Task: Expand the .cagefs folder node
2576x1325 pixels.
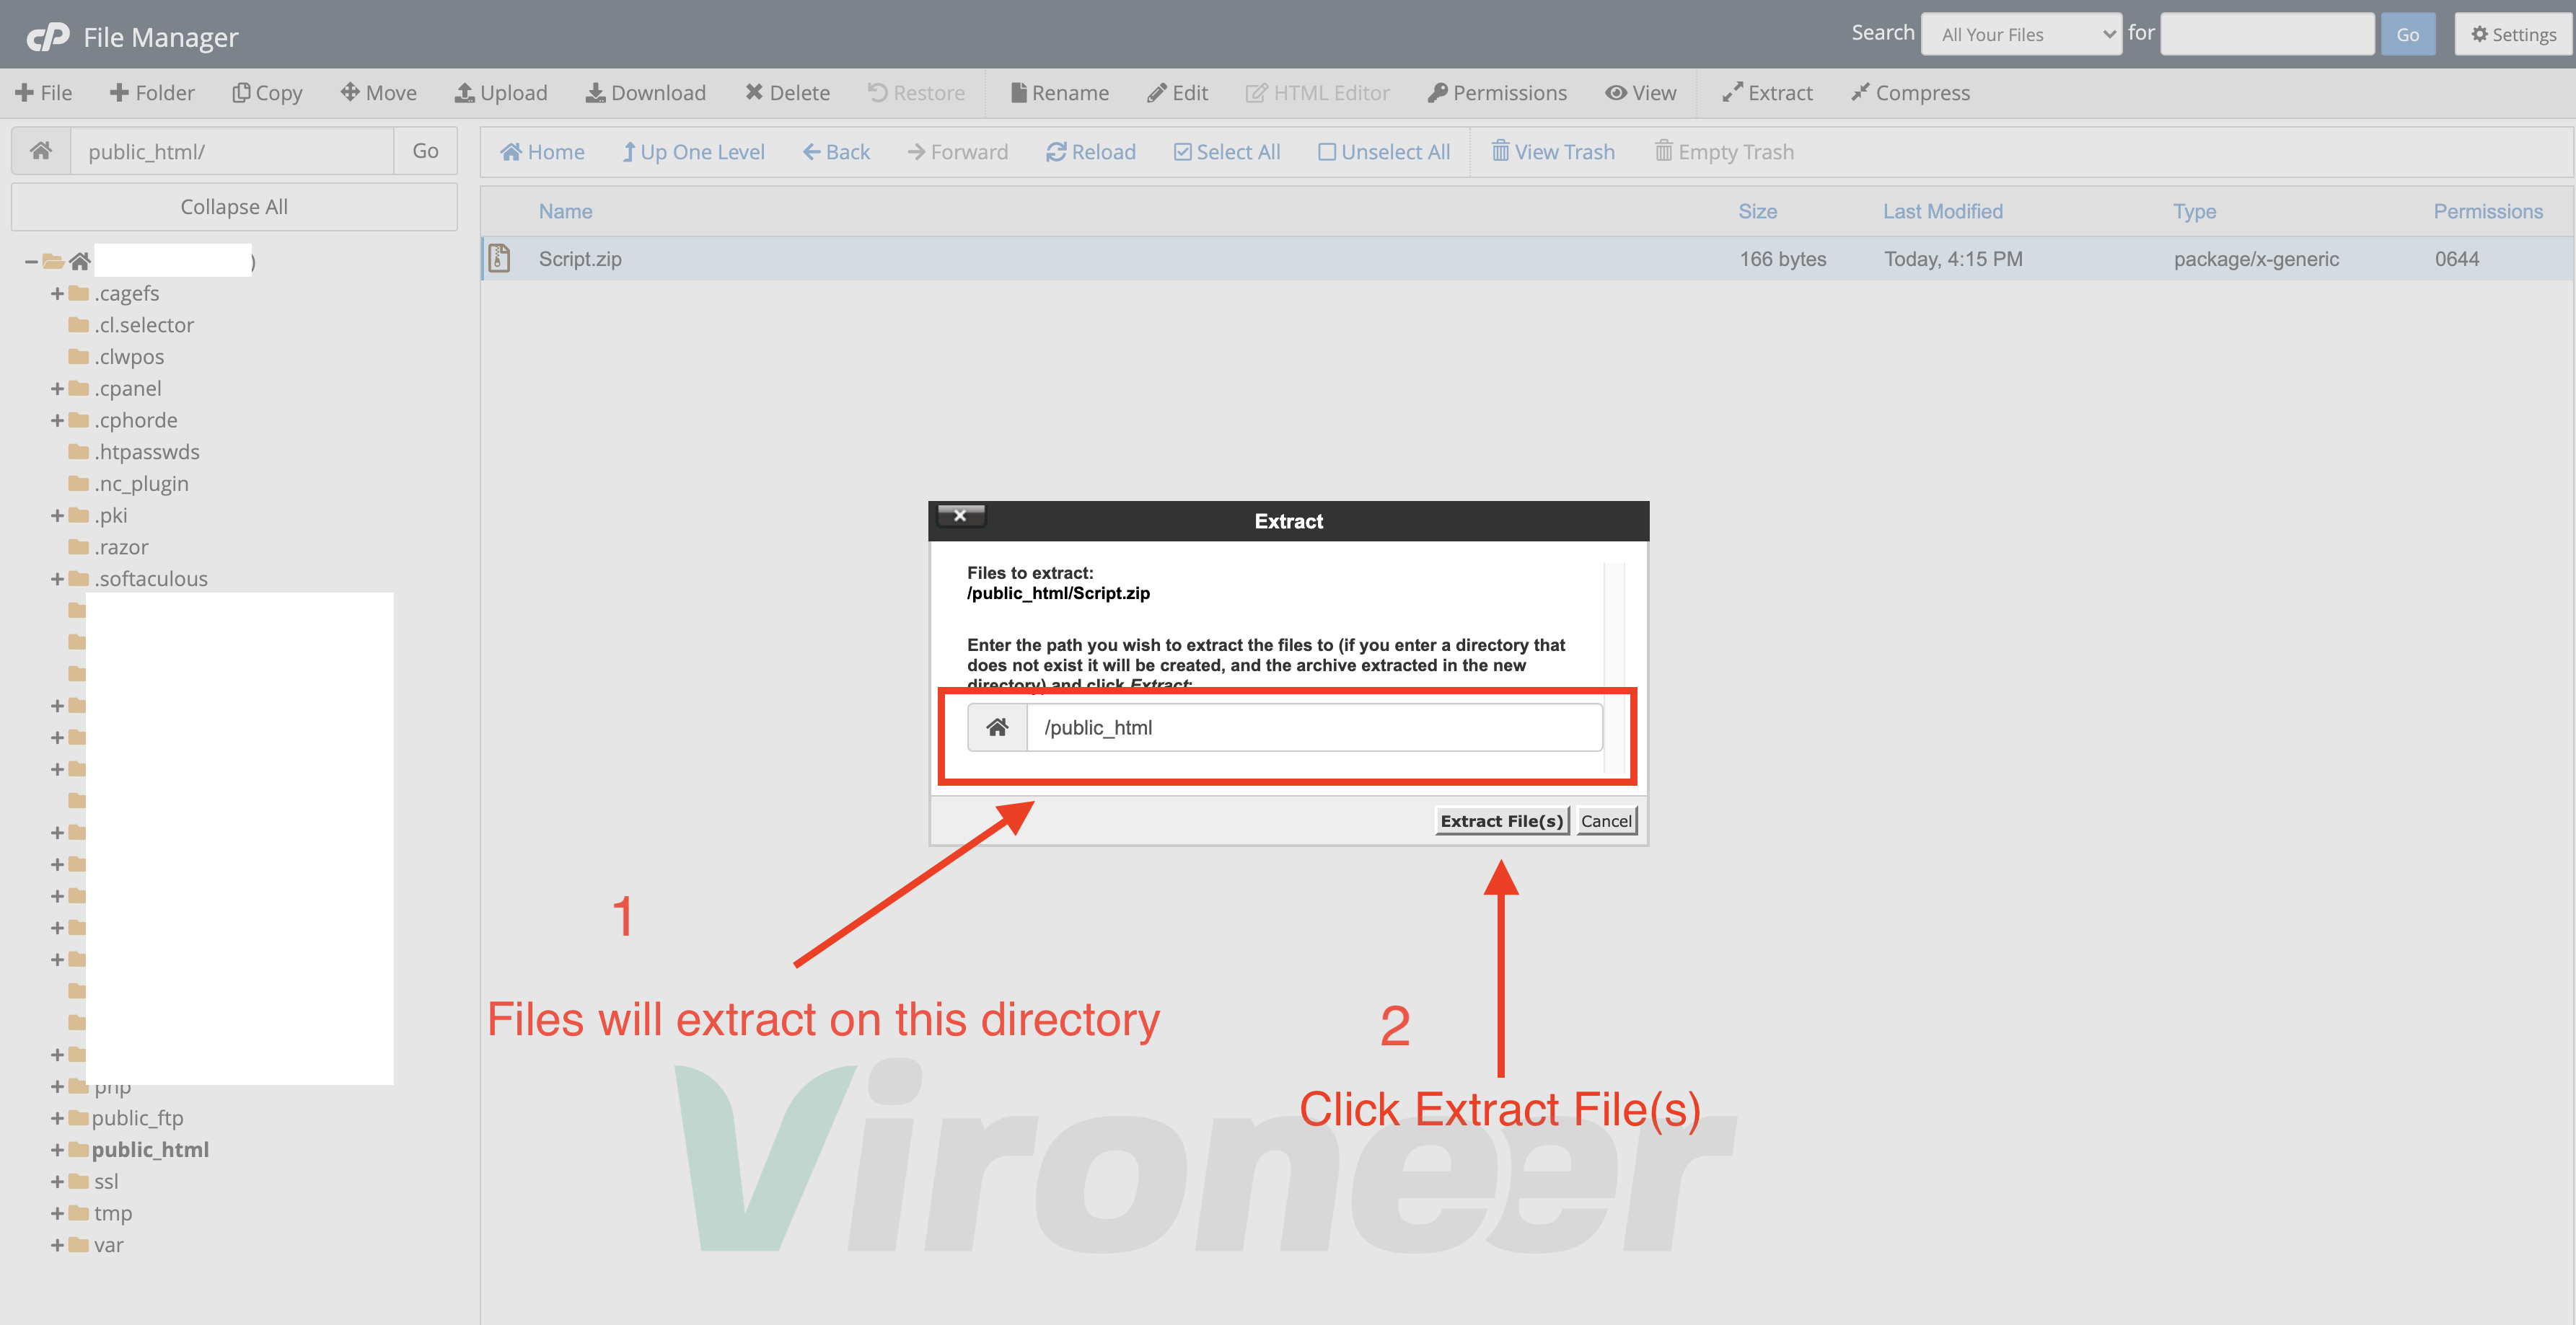Action: (x=57, y=294)
